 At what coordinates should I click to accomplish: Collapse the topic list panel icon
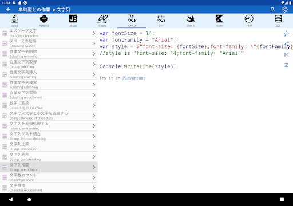(x=287, y=54)
